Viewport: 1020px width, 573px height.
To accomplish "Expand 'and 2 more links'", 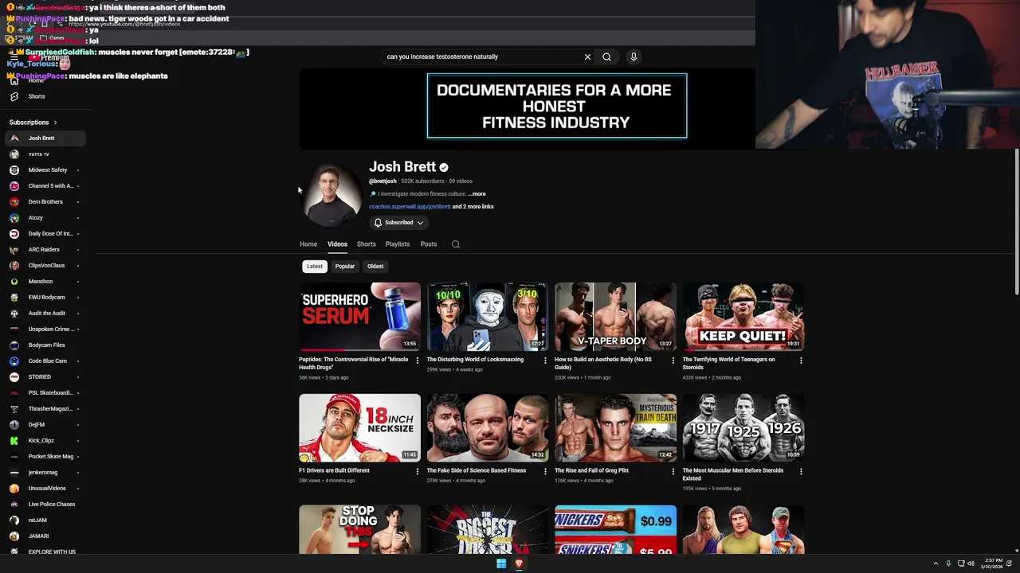I will pos(473,207).
